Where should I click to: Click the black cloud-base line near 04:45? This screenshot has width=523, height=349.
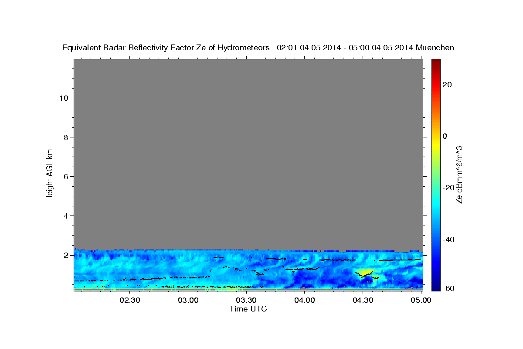(x=399, y=260)
